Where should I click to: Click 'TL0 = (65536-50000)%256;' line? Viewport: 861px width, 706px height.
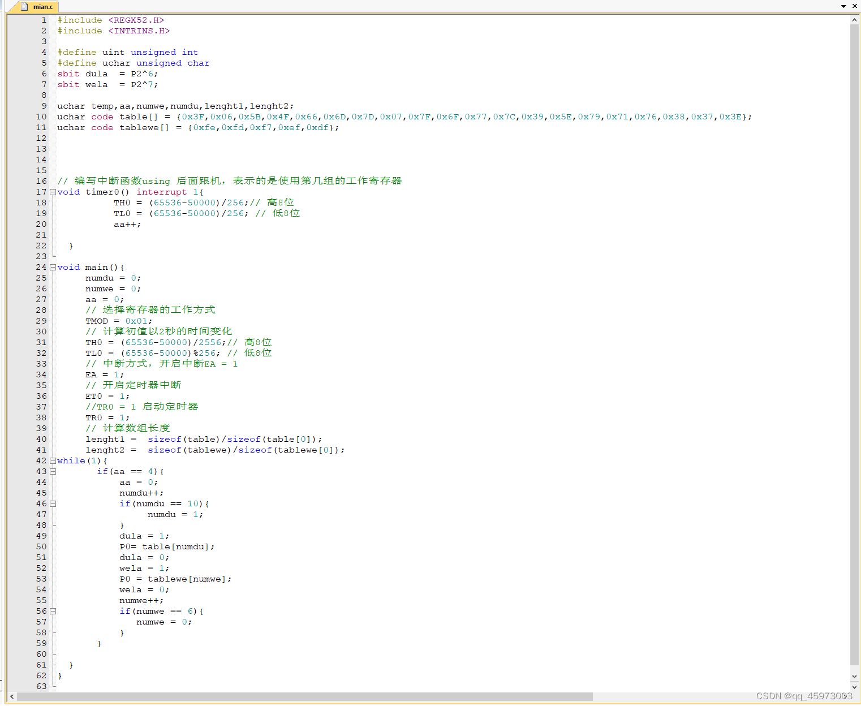point(153,353)
